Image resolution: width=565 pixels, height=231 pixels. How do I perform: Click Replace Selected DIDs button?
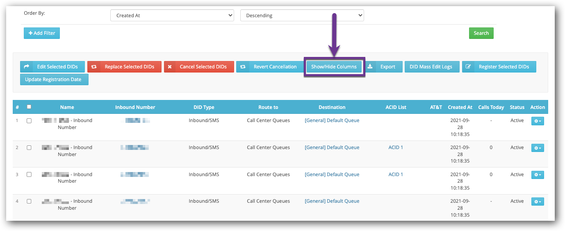click(x=124, y=67)
